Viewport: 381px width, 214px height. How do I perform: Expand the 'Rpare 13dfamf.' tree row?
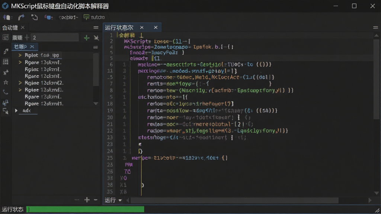coord(20,62)
